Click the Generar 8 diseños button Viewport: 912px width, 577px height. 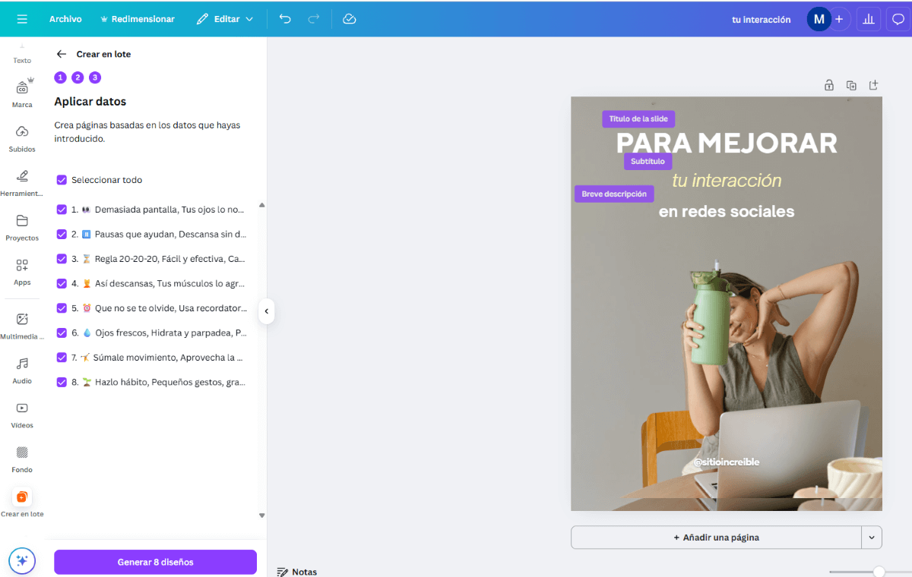tap(155, 561)
